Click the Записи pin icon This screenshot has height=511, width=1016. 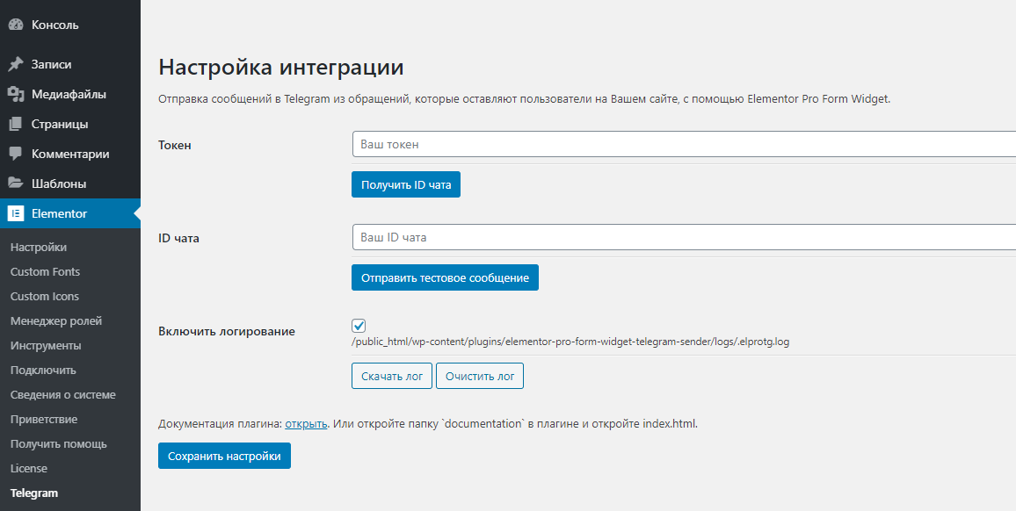point(16,65)
